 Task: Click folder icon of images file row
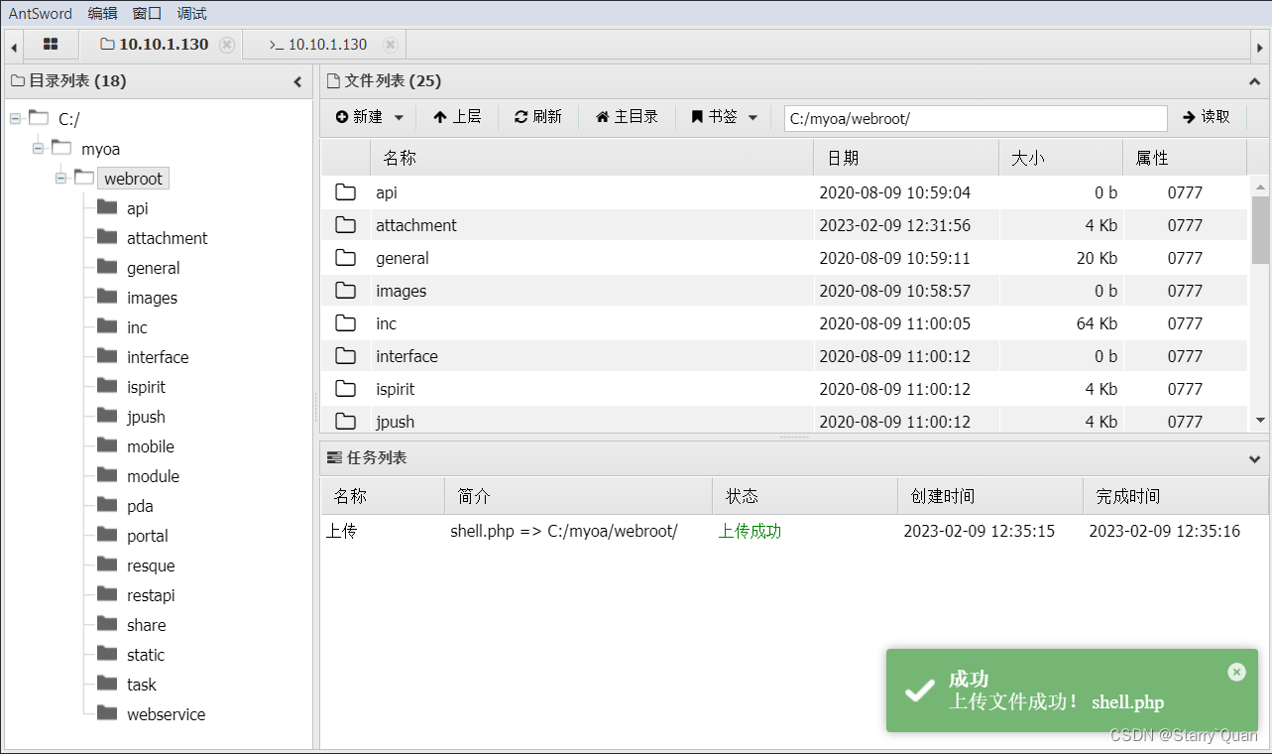click(x=345, y=291)
